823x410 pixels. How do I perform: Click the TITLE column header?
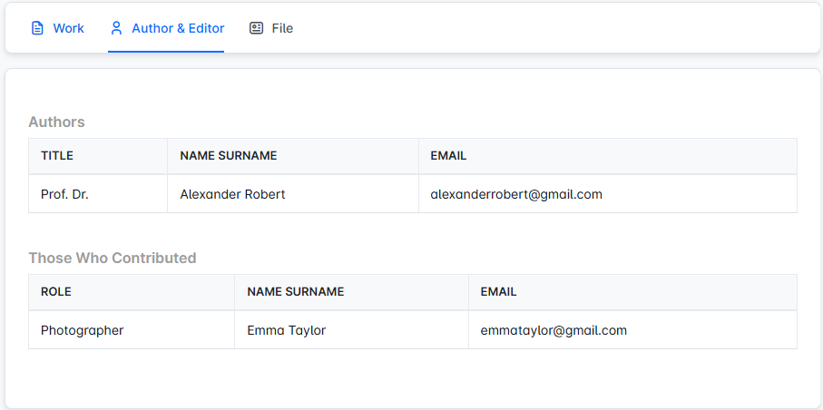57,156
